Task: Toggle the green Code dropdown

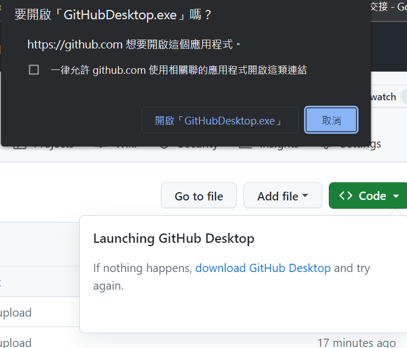Action: pyautogui.click(x=368, y=195)
